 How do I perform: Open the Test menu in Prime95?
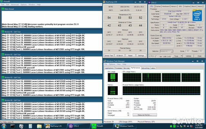(3, 5)
